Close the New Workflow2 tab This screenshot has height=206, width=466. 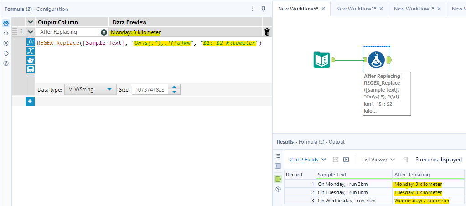(x=439, y=9)
